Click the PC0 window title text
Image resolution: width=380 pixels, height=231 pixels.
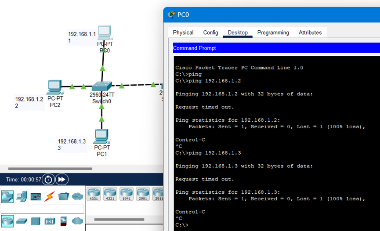183,15
